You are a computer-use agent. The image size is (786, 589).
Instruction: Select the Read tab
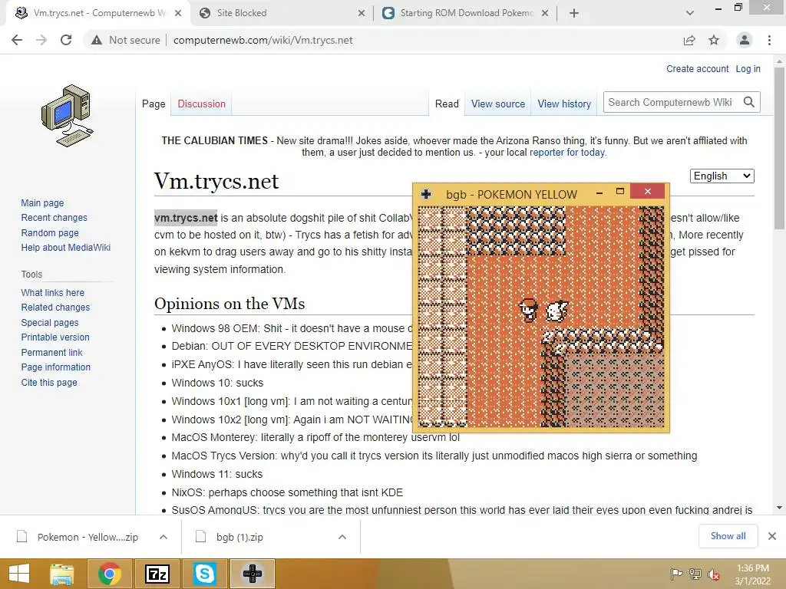tap(447, 104)
